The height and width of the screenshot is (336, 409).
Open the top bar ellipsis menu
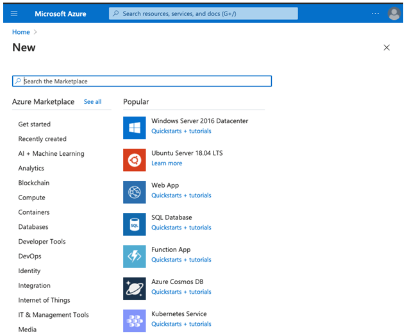coord(376,13)
